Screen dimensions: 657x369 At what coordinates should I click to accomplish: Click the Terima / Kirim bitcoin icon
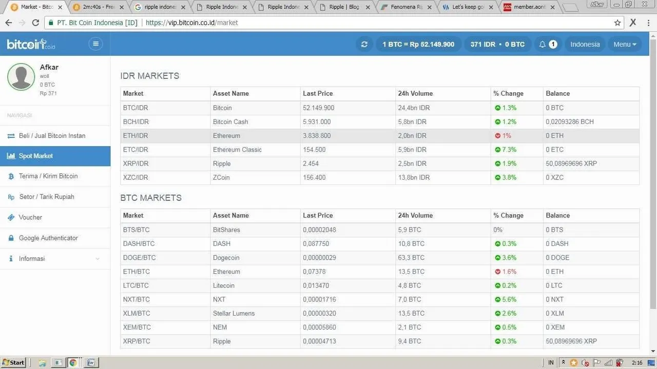click(11, 176)
